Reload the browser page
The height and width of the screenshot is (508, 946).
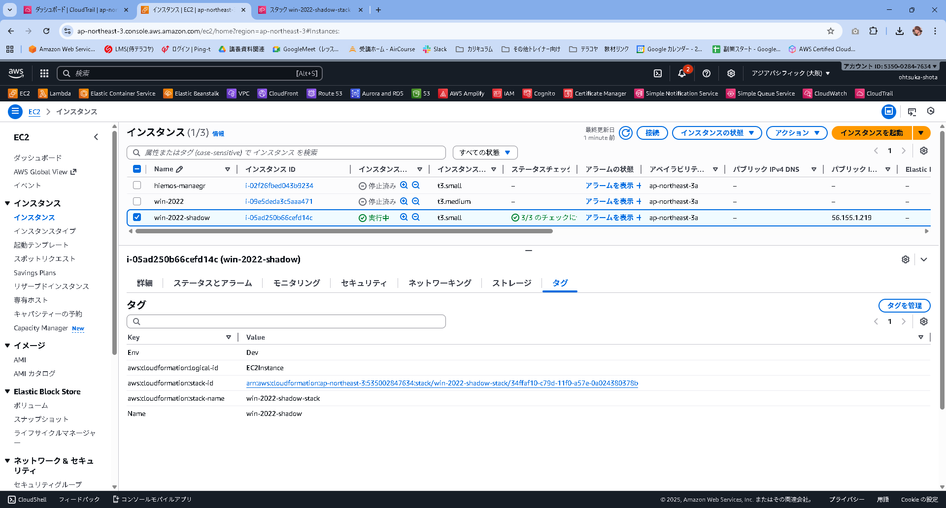click(x=46, y=31)
